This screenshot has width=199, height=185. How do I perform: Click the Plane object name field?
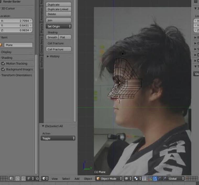click(18, 45)
